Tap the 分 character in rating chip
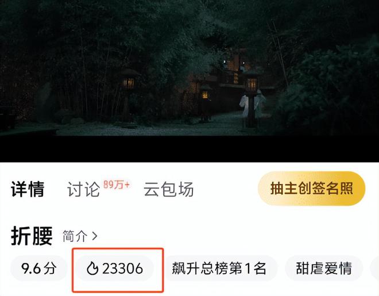379x296 pixels. [50, 268]
